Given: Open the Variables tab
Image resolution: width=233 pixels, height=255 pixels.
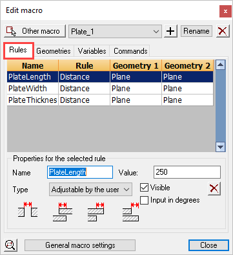Looking at the screenshot, I should click(x=92, y=51).
